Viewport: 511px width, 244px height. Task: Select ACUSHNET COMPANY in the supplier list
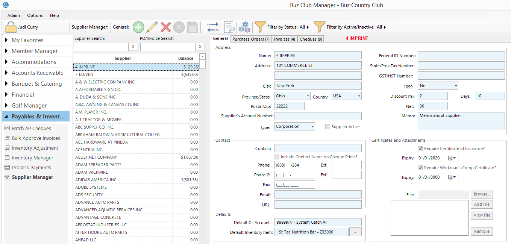pos(96,157)
